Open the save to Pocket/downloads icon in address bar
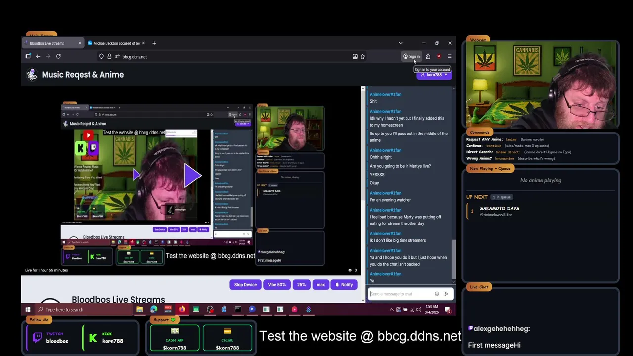 click(x=355, y=56)
